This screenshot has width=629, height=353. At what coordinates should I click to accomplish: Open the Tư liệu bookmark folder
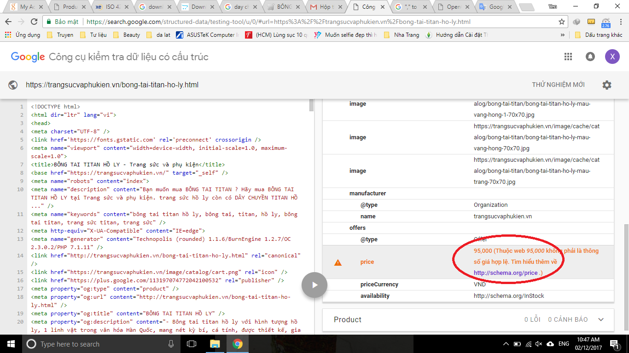[x=93, y=35]
